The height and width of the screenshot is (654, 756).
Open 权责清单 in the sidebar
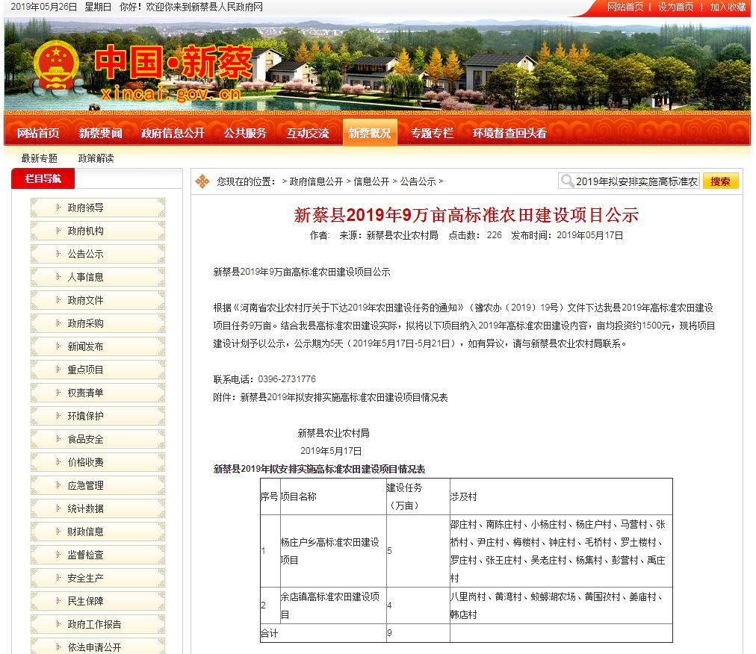[x=98, y=393]
